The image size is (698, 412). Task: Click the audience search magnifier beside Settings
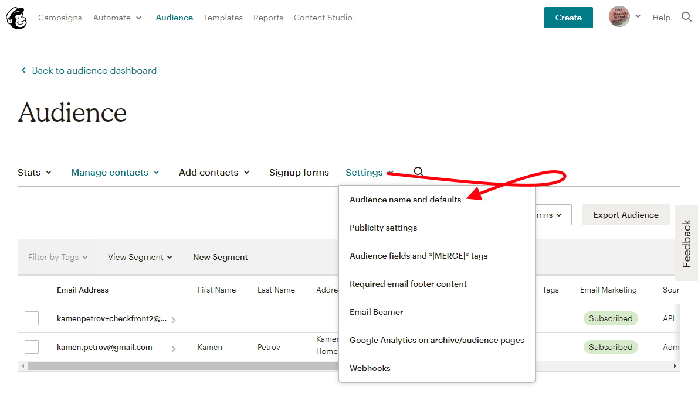coord(418,171)
